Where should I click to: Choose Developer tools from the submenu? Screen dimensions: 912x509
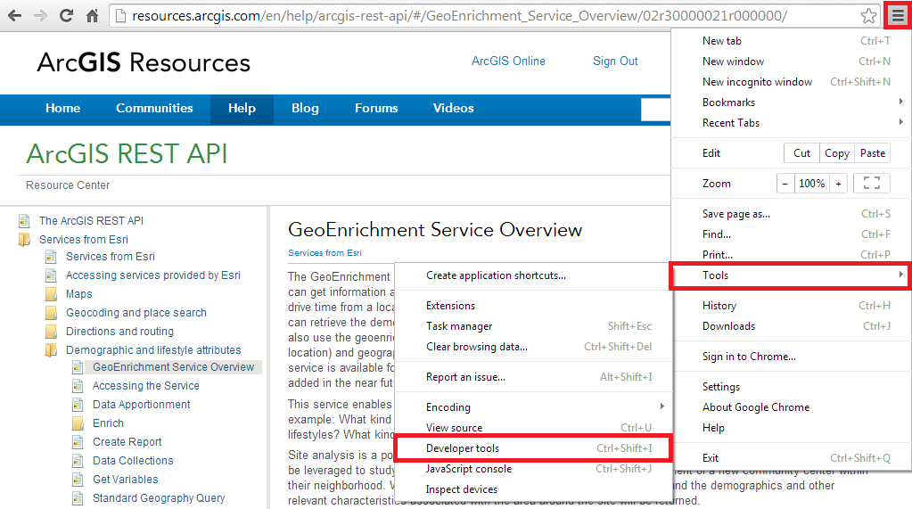coord(533,448)
